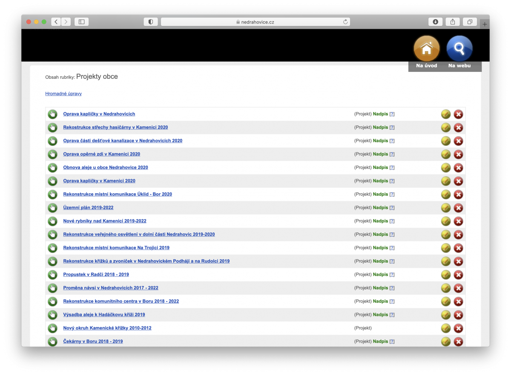Delete "Územní plán 2019-2022" with the red X icon

[x=458, y=208]
